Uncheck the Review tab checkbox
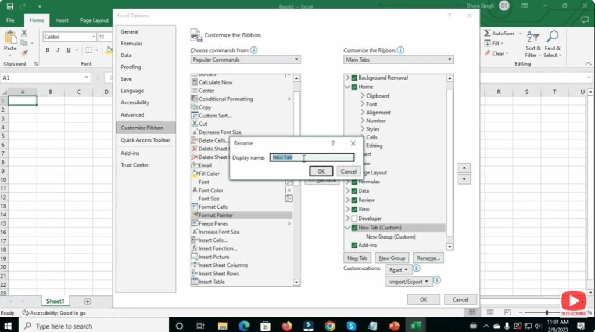This screenshot has height=332, width=595. [354, 200]
